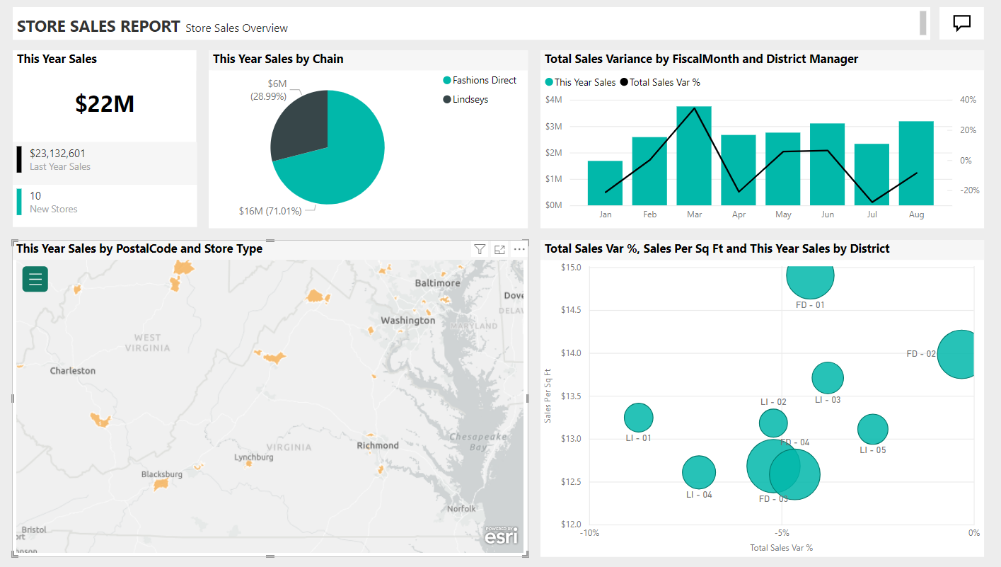
Task: Expand the green map layers menu button
Action: (35, 279)
